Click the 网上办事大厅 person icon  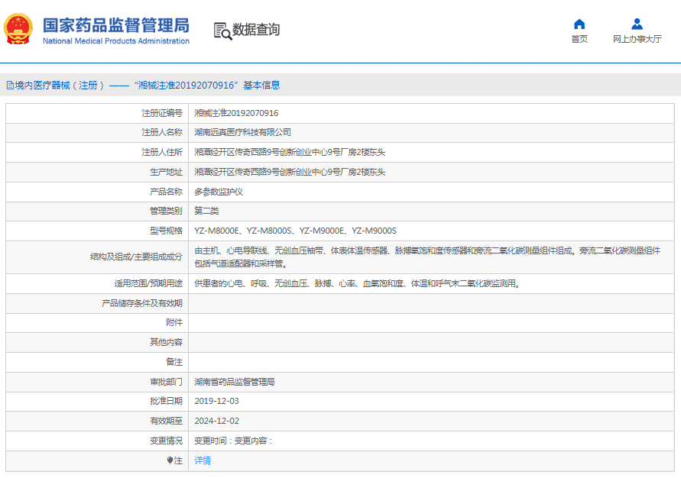coord(637,24)
